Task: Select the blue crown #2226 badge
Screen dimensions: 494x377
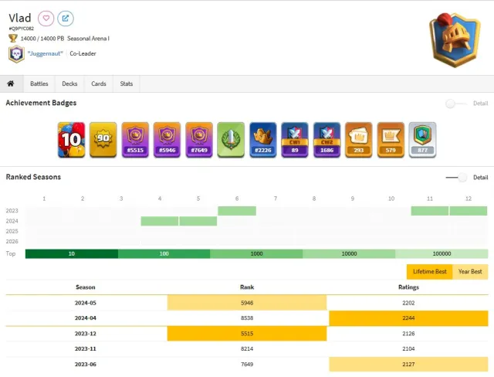Action: [263, 140]
